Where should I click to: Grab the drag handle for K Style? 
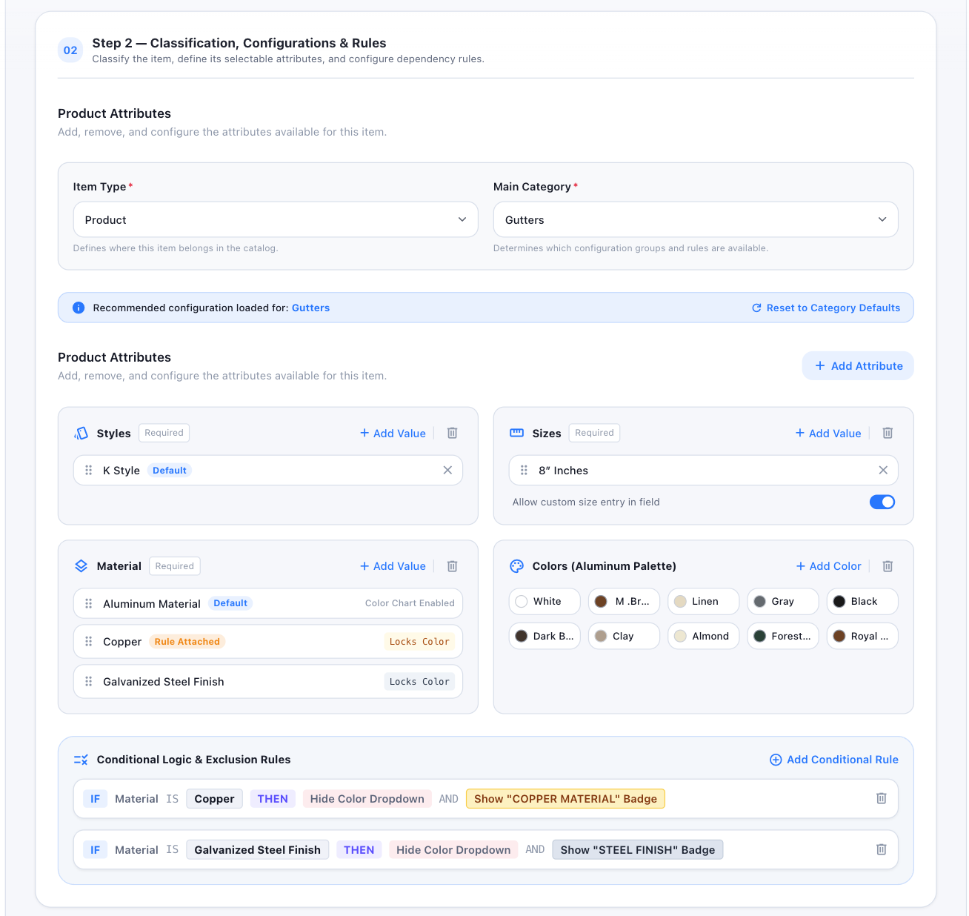(x=88, y=470)
